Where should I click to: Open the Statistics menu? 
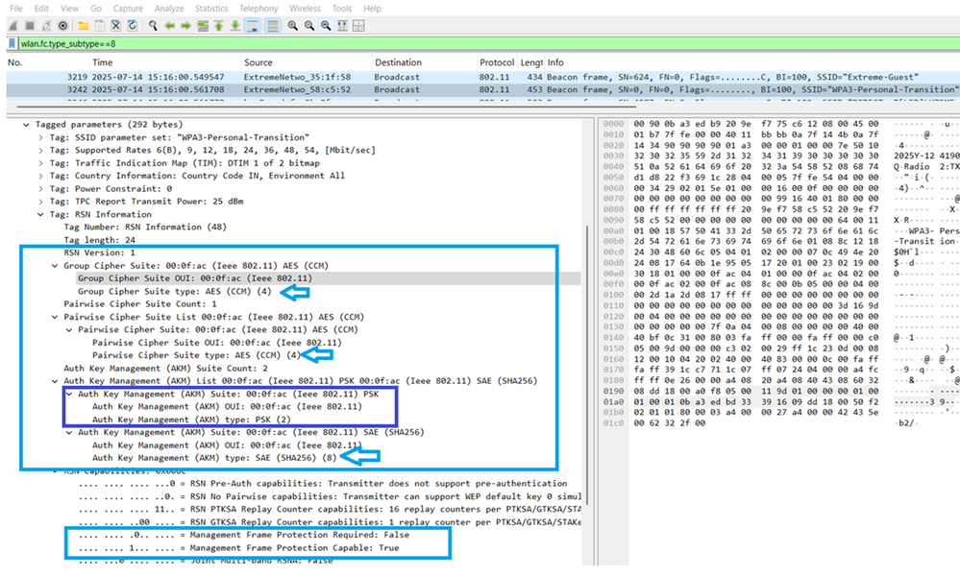[x=211, y=9]
